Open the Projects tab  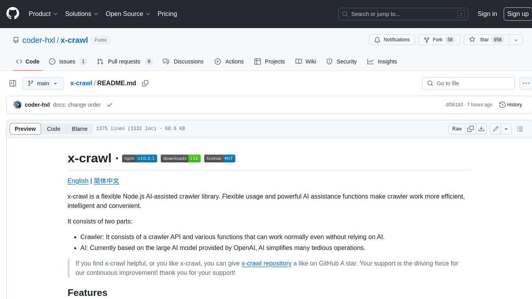[270, 61]
